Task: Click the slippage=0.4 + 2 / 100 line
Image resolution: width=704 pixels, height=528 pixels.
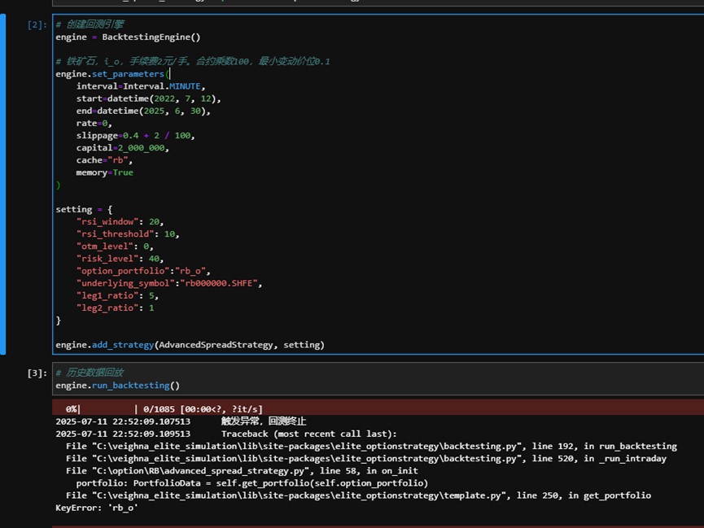Action: (x=136, y=136)
